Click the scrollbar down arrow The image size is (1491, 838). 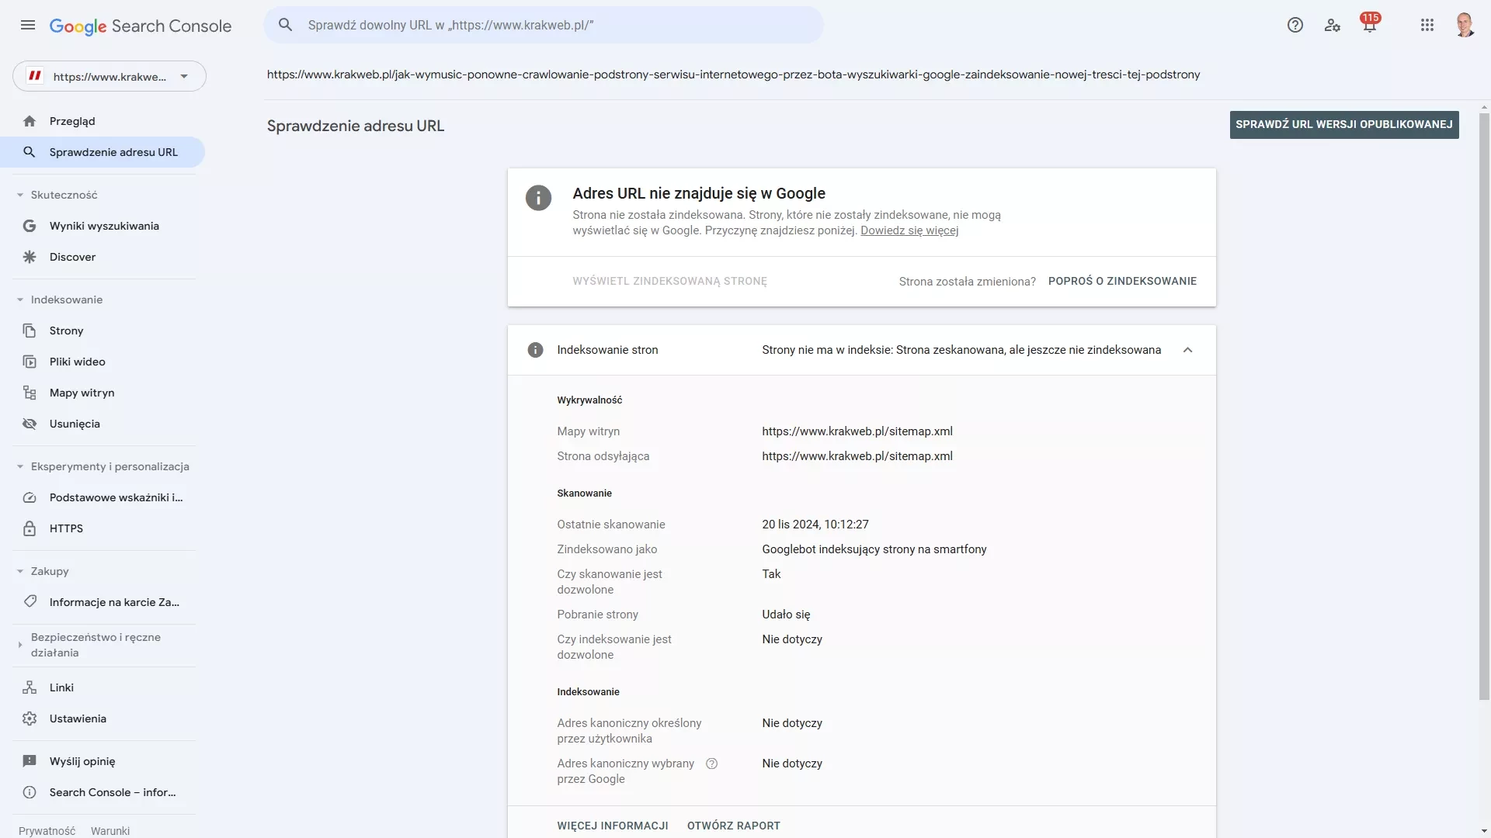1484,832
